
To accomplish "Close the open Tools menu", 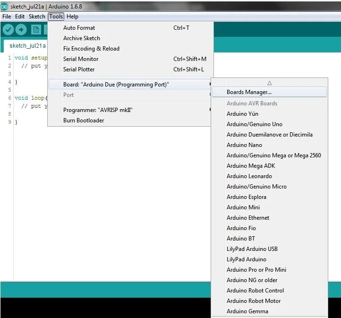I will (56, 17).
